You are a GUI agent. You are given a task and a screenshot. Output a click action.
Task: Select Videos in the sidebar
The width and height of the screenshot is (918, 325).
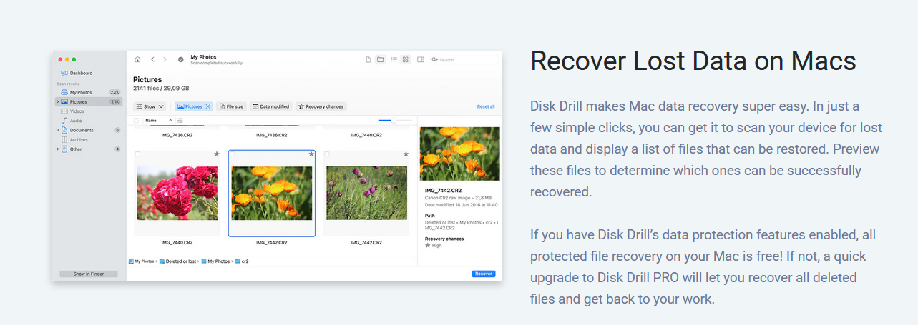click(x=89, y=111)
